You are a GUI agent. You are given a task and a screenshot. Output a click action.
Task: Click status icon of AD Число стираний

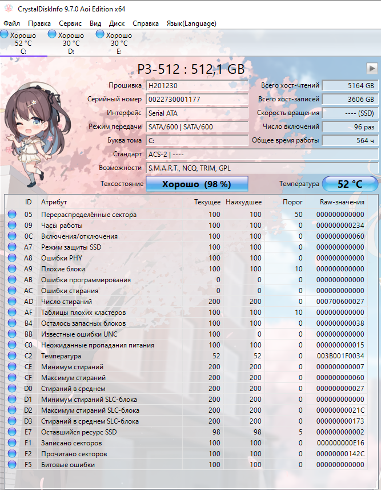tap(12, 302)
